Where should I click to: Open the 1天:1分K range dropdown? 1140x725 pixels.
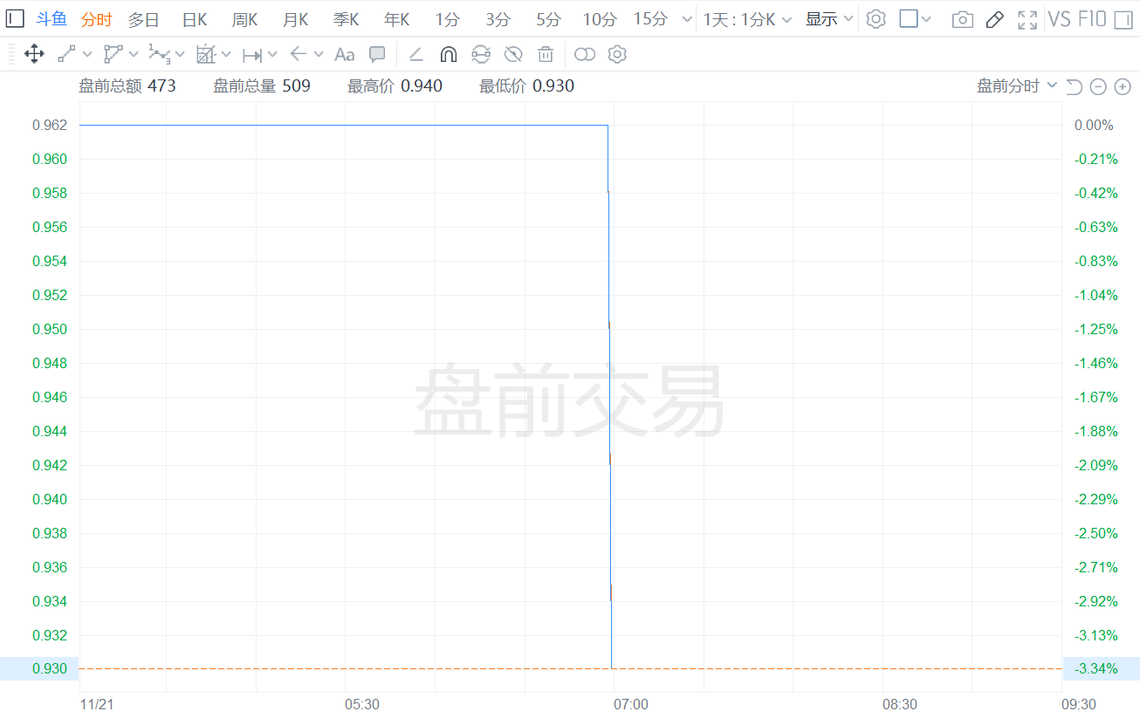point(748,19)
